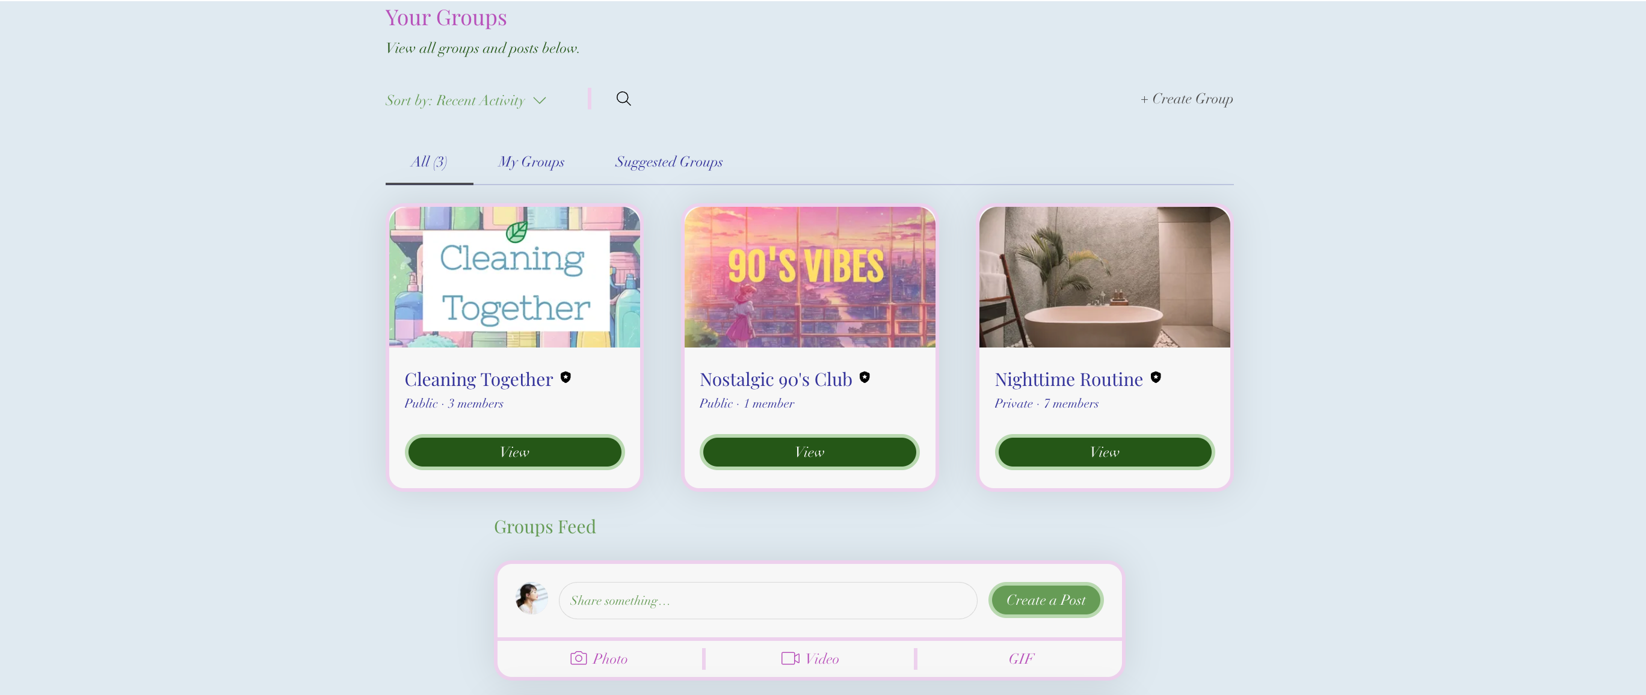Screen dimensions: 1646x695
Task: Select the My Groups tab
Action: click(x=531, y=162)
